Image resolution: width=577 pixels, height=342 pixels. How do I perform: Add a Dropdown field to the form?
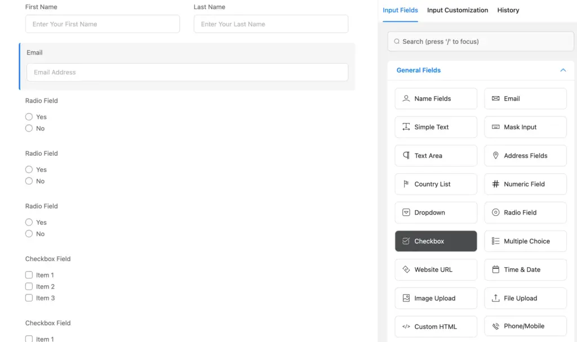[436, 213]
